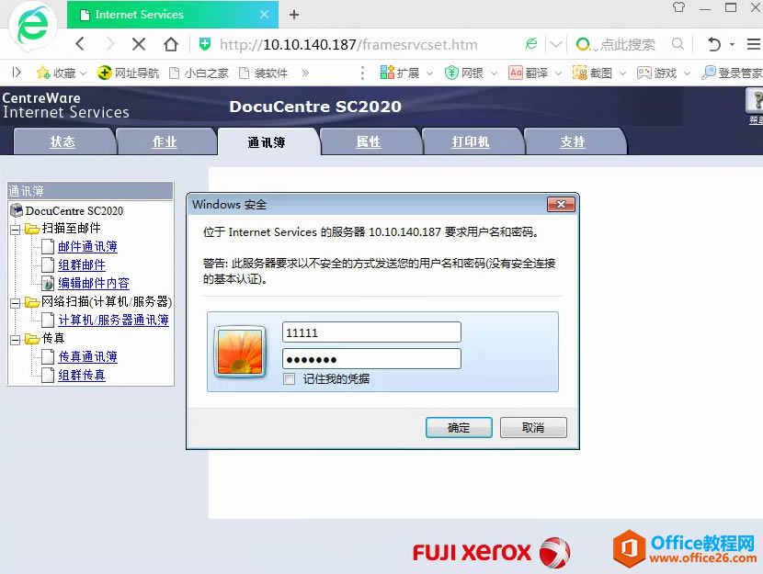Close the Windows 安全 dialog
Viewport: 763px width, 574px height.
coord(561,204)
